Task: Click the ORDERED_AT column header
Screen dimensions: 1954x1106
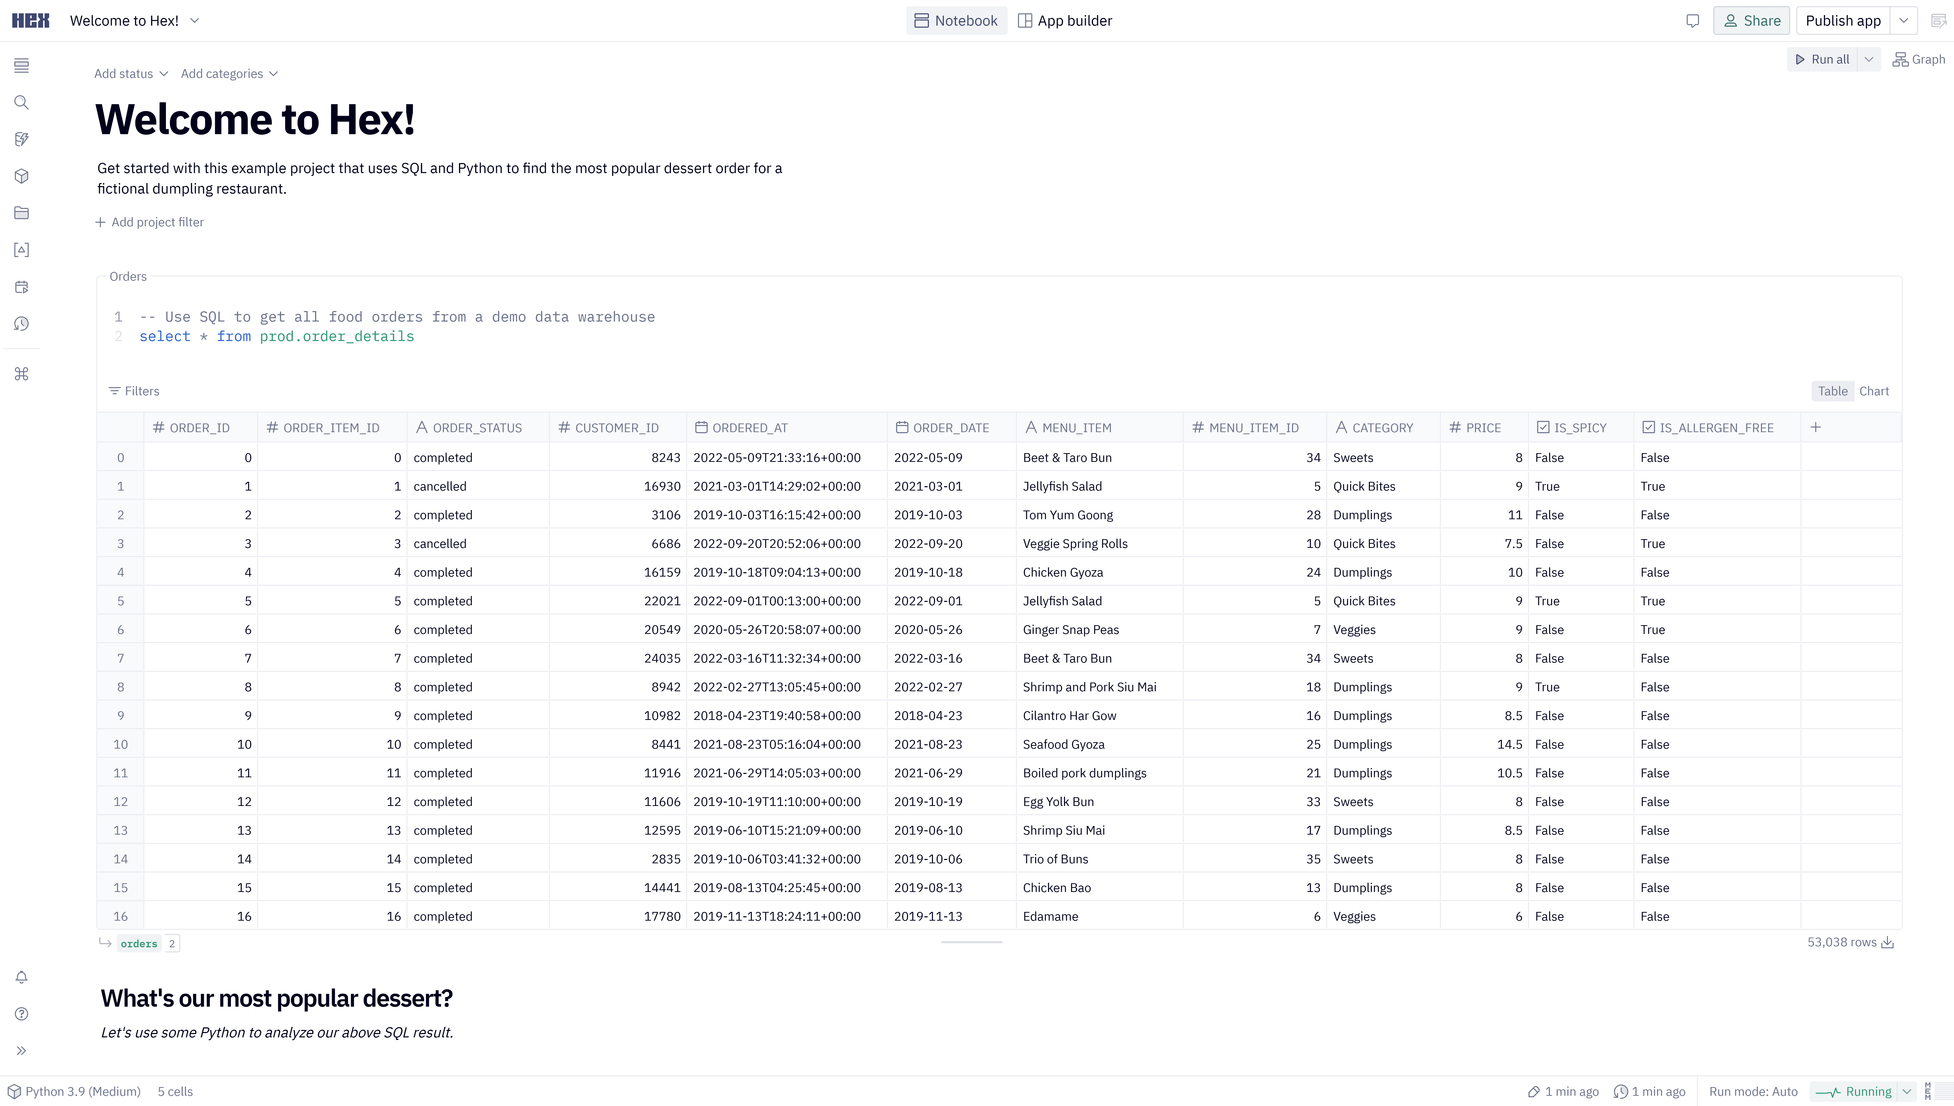Action: coord(787,428)
